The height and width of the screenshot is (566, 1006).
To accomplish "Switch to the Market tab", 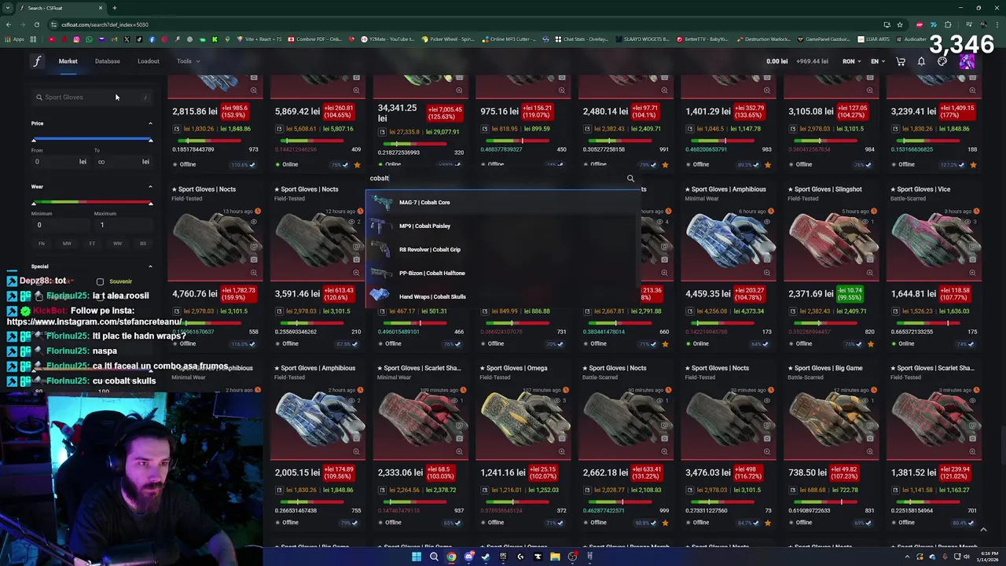I will (x=68, y=61).
